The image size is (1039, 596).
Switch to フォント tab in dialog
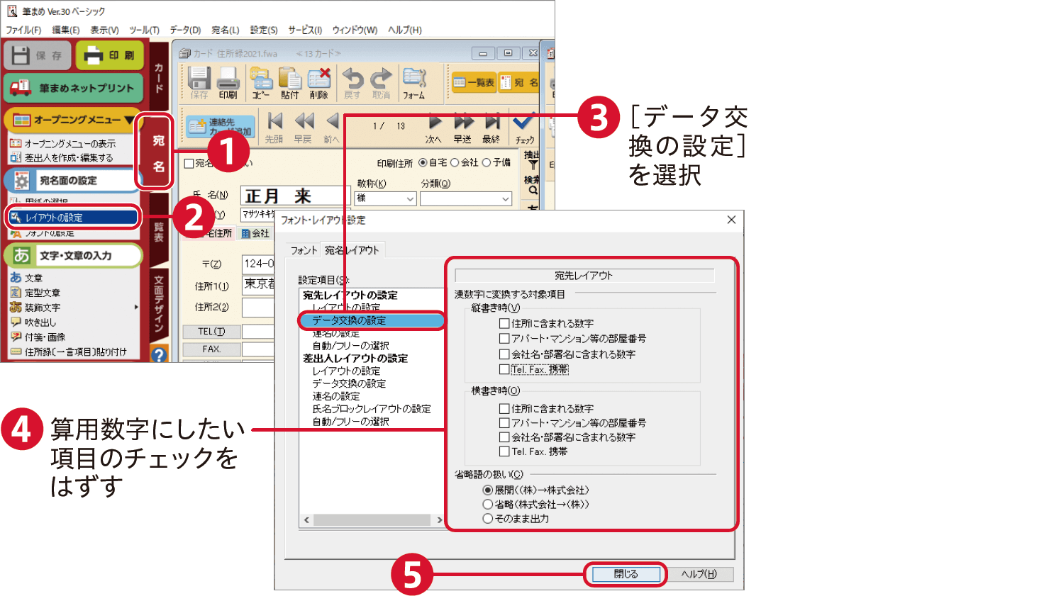point(304,250)
